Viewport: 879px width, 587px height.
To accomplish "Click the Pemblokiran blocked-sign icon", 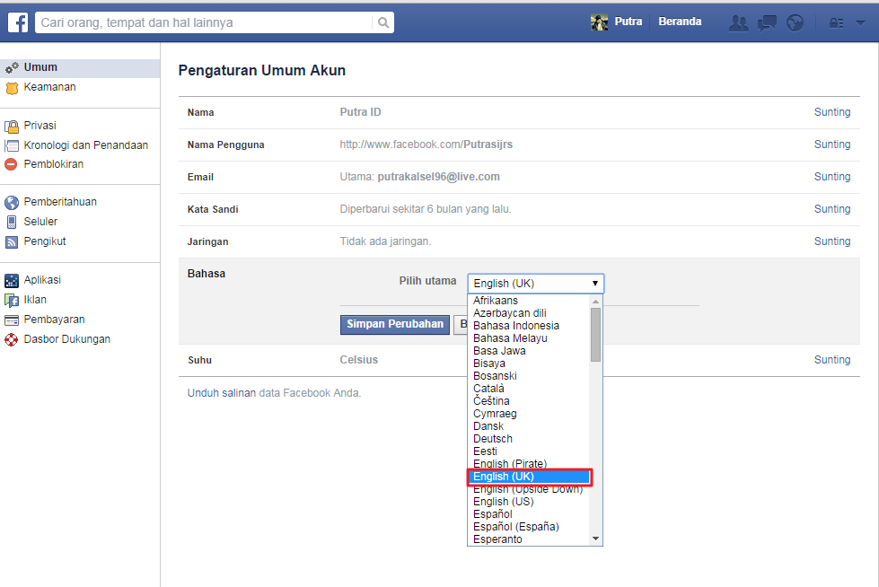I will point(12,164).
